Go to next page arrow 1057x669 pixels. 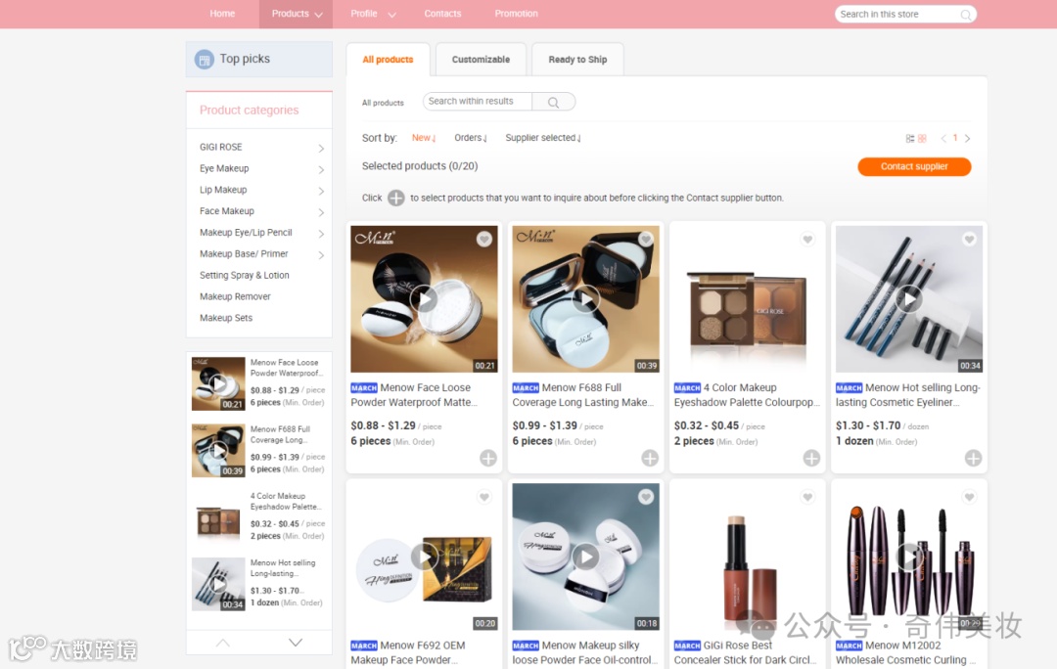(967, 138)
